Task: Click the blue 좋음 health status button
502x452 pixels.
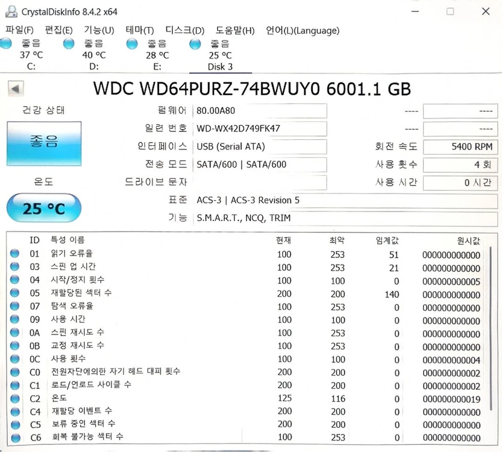Action: pyautogui.click(x=44, y=143)
